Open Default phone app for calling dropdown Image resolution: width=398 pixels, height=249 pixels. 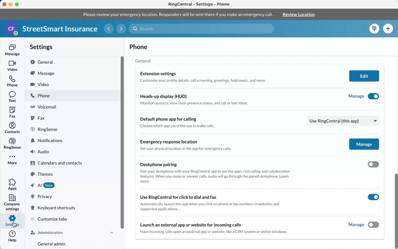pos(343,121)
